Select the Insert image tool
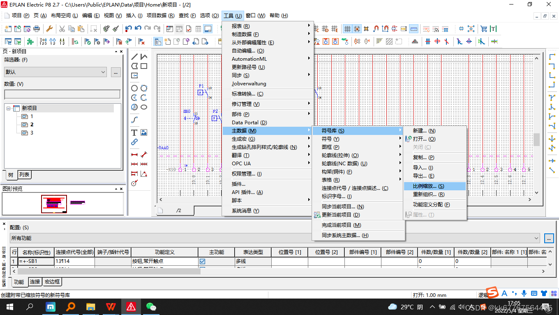This screenshot has width=559, height=315. 144,132
